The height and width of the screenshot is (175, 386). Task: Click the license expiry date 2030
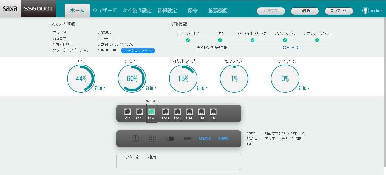pyautogui.click(x=291, y=48)
